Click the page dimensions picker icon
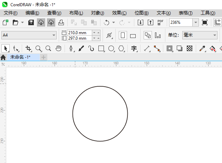The height and width of the screenshot is (163, 222). (x=109, y=35)
